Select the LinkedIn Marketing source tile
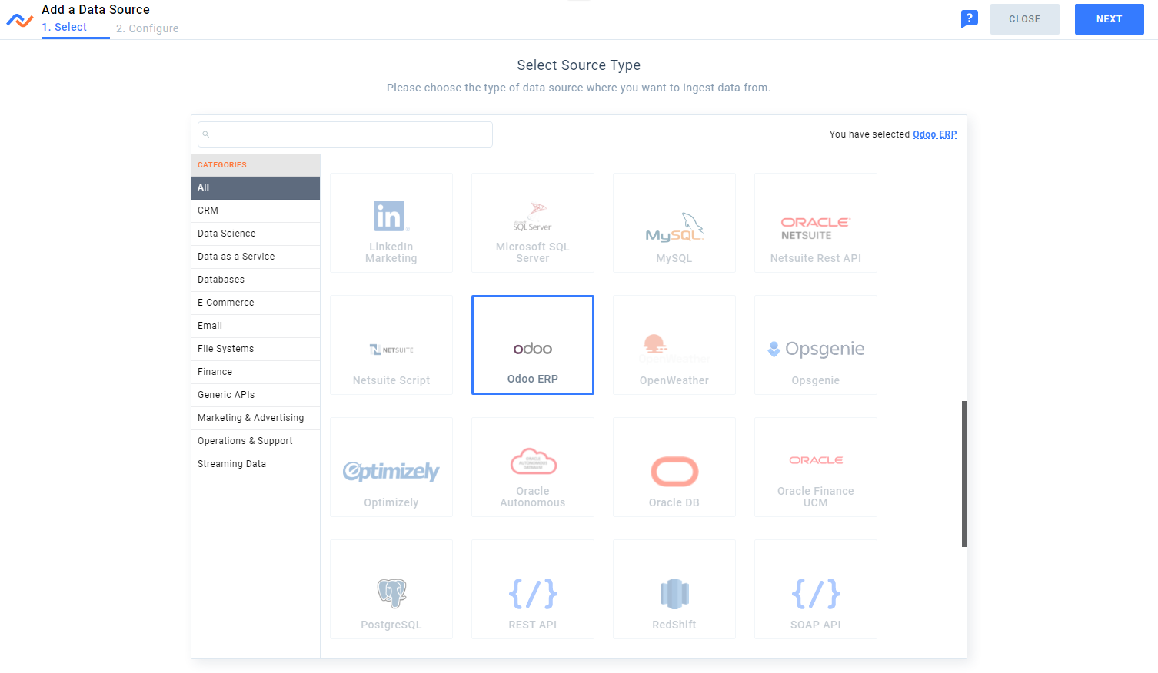Screen dimensions: 1158x673 pyautogui.click(x=391, y=223)
